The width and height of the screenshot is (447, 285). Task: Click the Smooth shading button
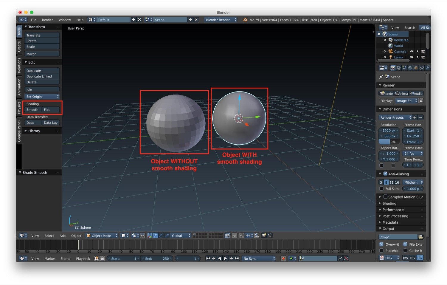pos(33,109)
